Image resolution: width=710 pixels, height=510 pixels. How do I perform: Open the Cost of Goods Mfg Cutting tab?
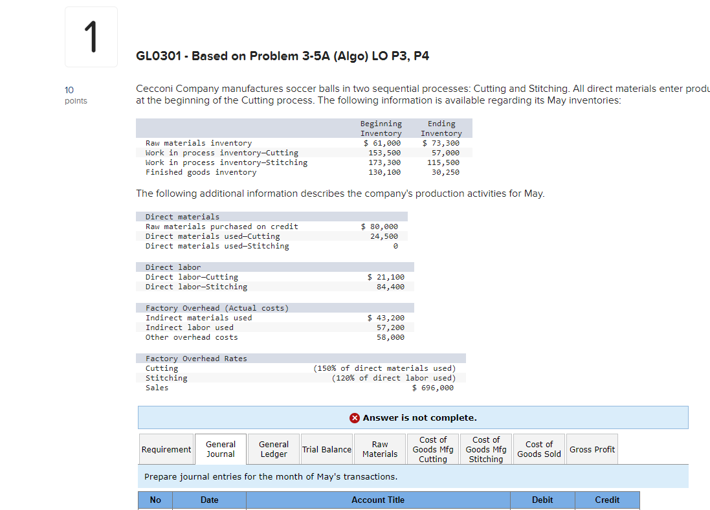coord(432,449)
